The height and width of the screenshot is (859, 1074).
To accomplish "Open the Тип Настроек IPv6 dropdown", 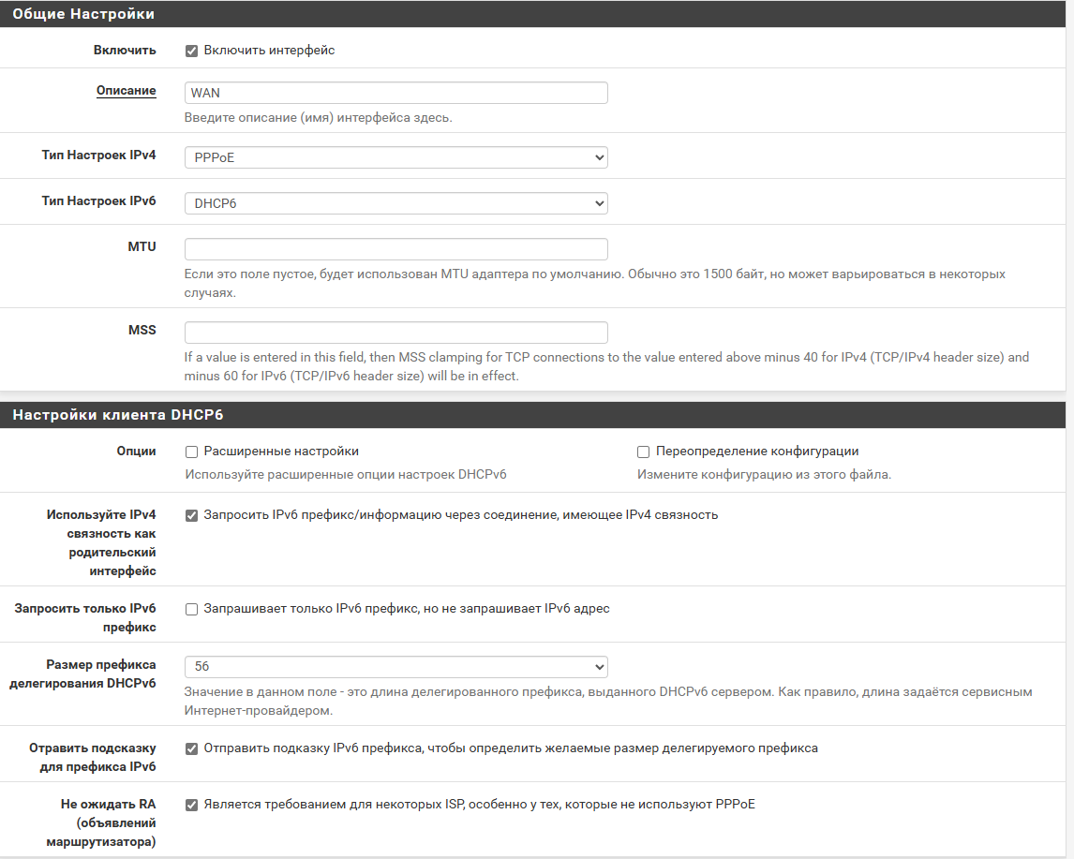I will pyautogui.click(x=395, y=203).
